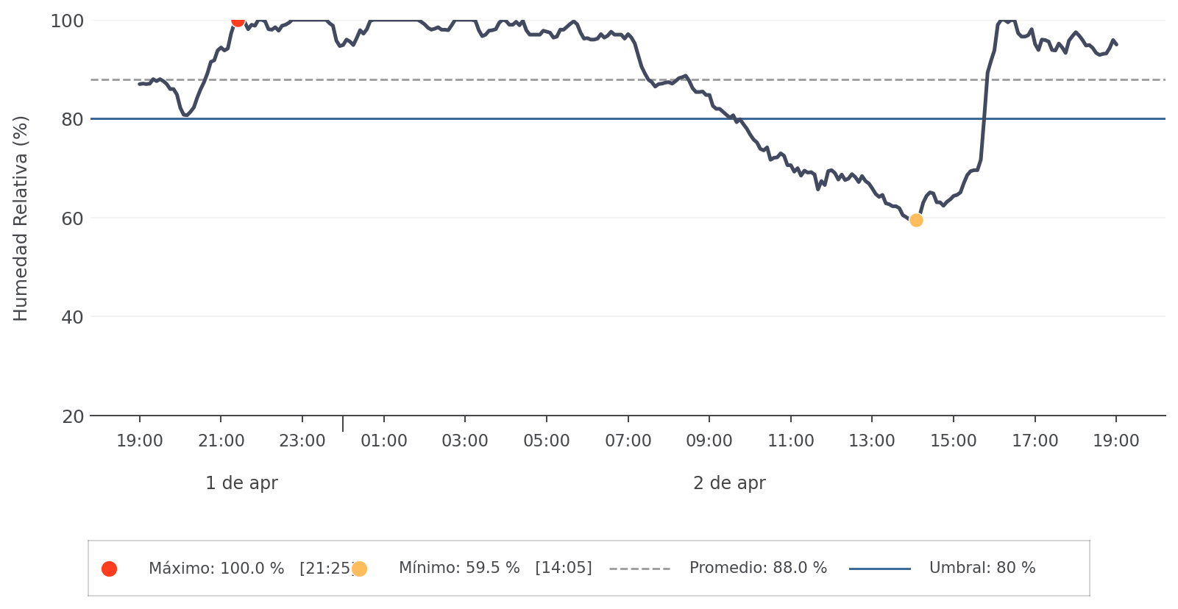Screen dimensions: 1178x609
Task: Click the "Humedad Relativa (%)" axis title
Action: (21, 218)
